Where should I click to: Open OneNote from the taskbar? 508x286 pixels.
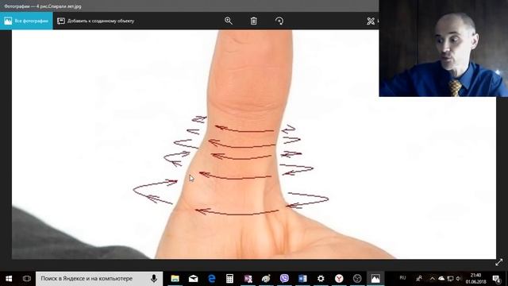click(x=248, y=279)
